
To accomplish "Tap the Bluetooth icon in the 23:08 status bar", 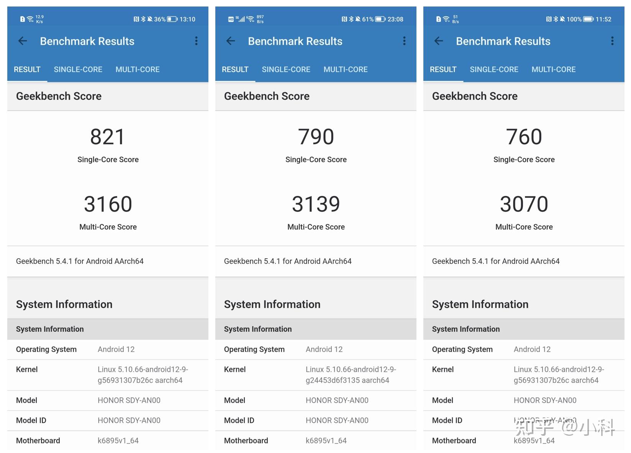I will [351, 19].
